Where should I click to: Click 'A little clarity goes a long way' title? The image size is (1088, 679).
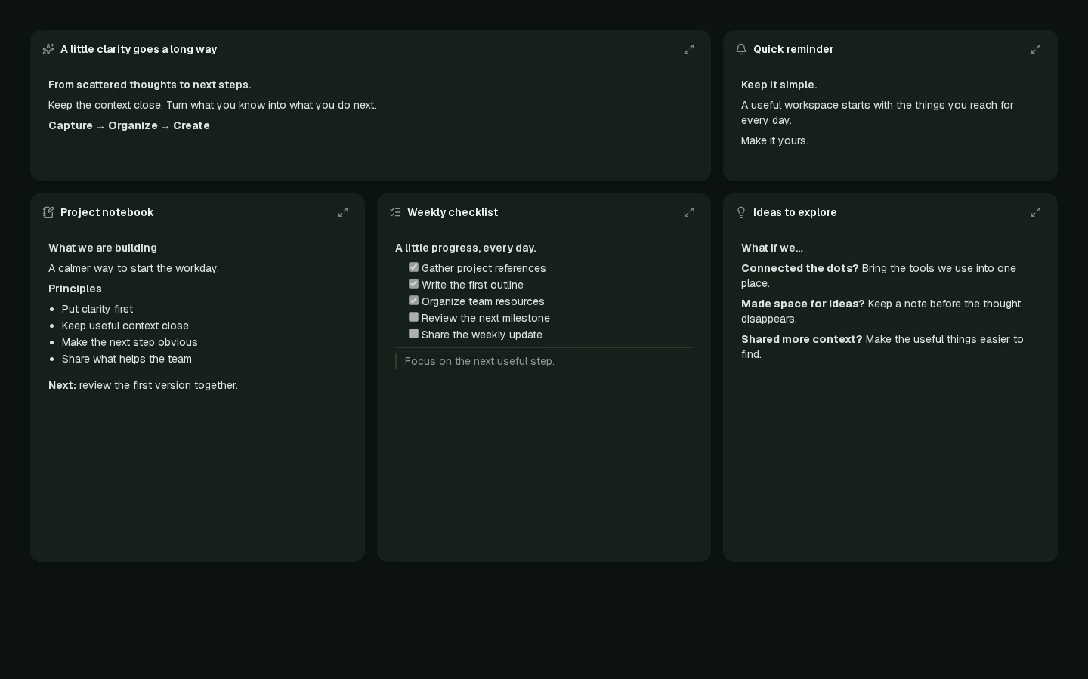138,49
